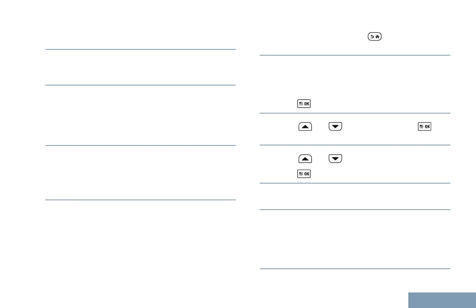This screenshot has height=308, width=476.
Task: Click the right column's second-to-last divider line
Action: pyautogui.click(x=355, y=210)
